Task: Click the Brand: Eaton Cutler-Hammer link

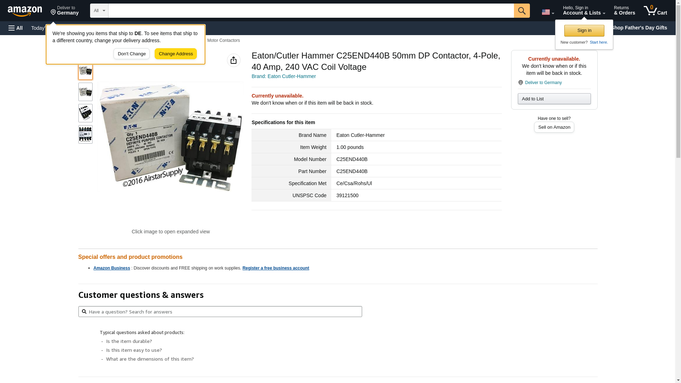Action: coord(283,76)
